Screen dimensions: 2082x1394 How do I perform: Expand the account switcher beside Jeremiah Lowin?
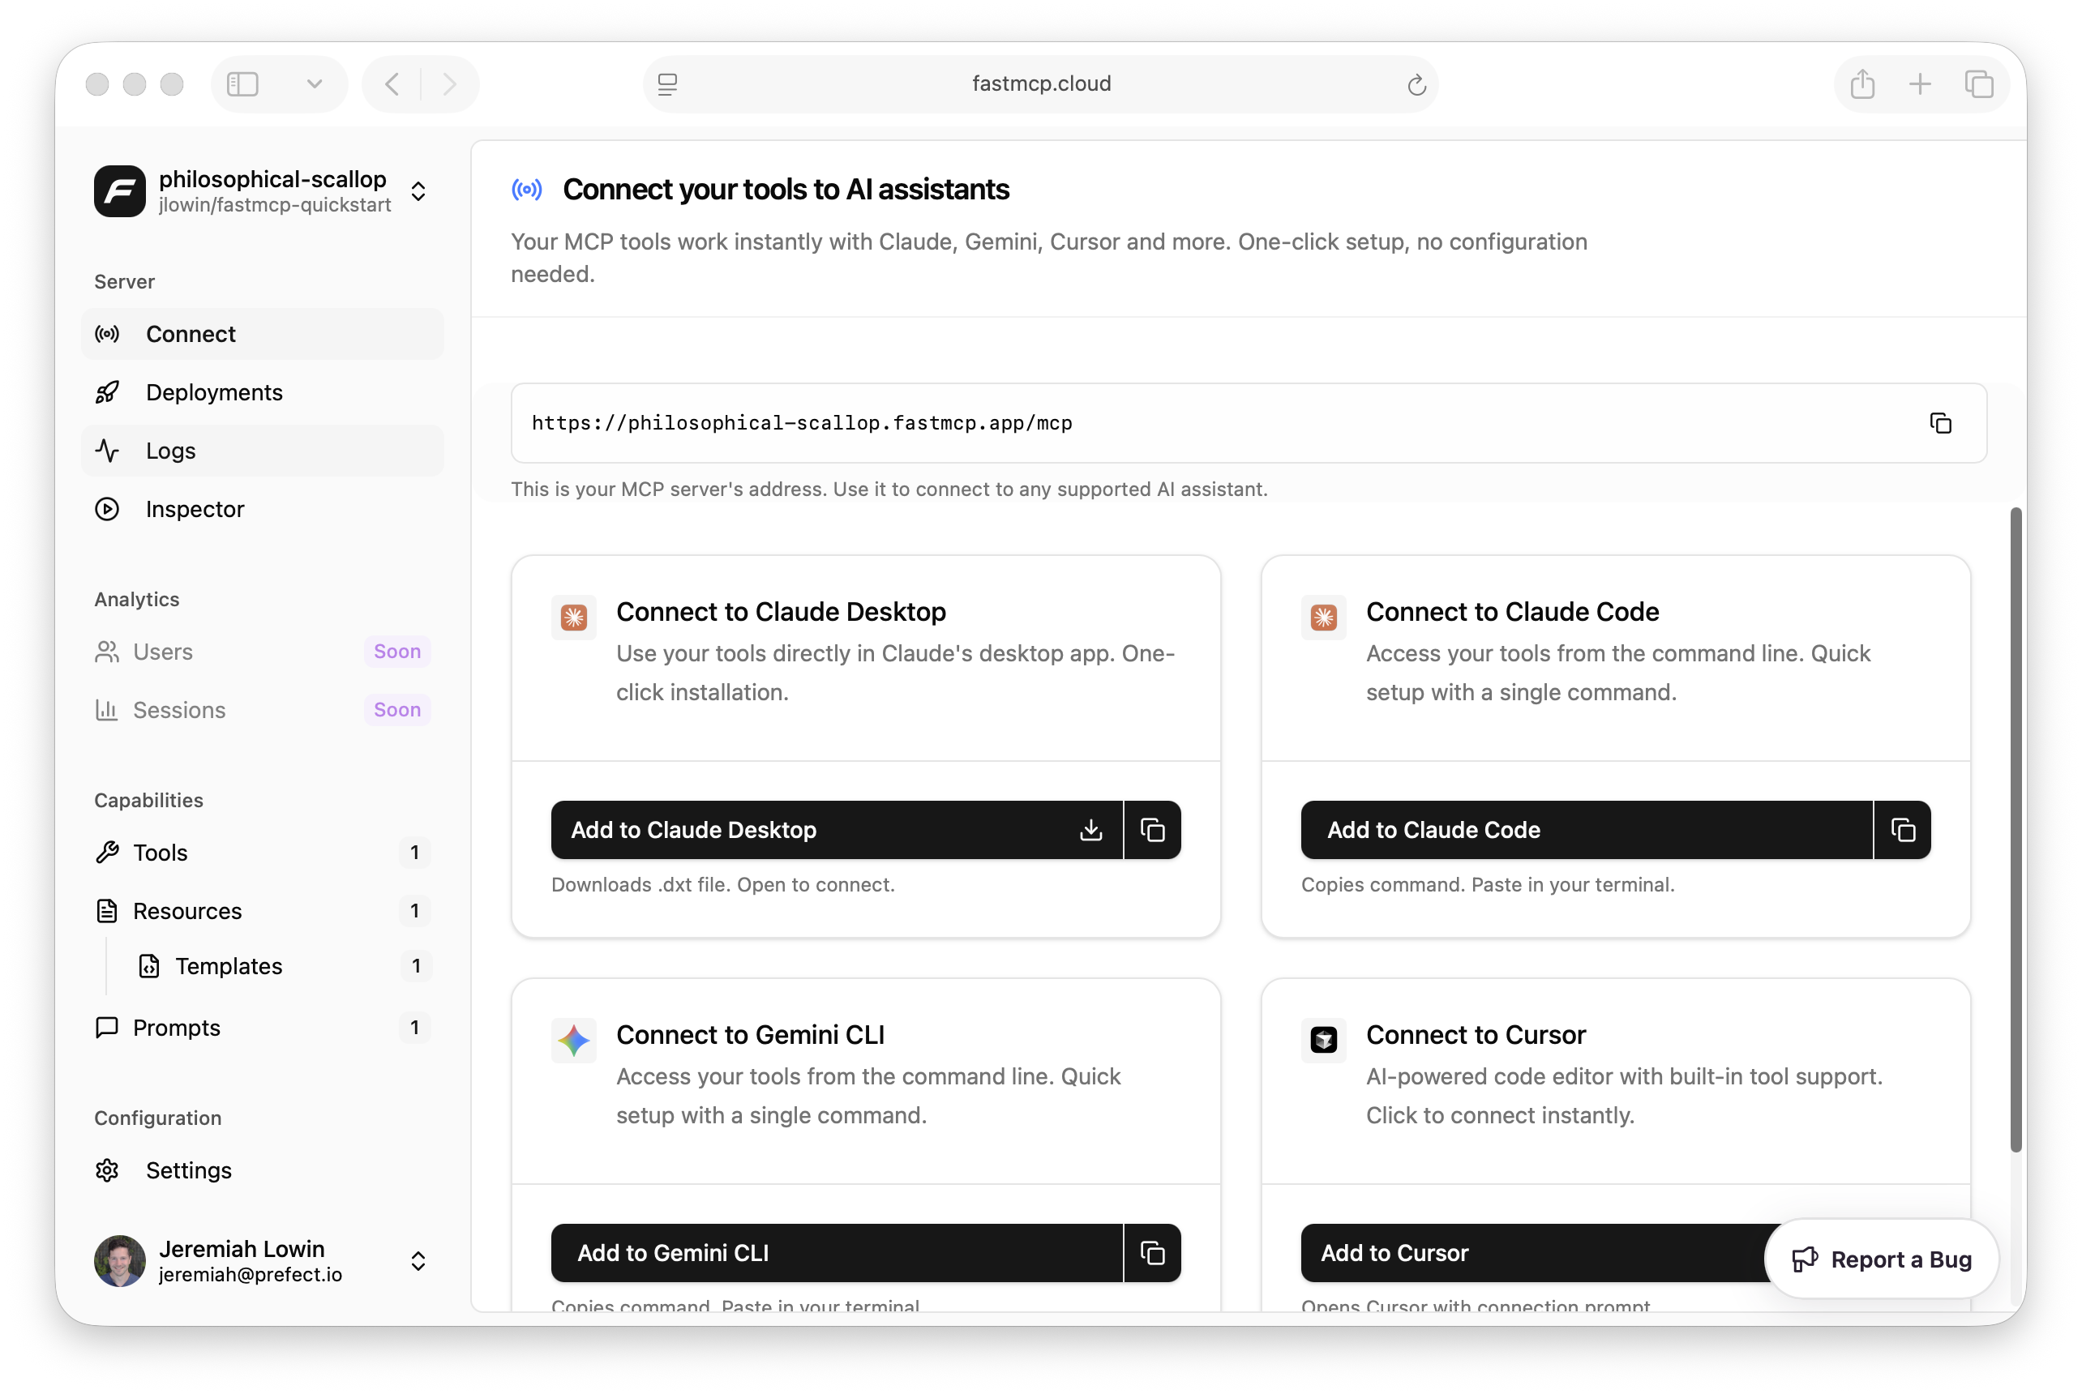(418, 1260)
